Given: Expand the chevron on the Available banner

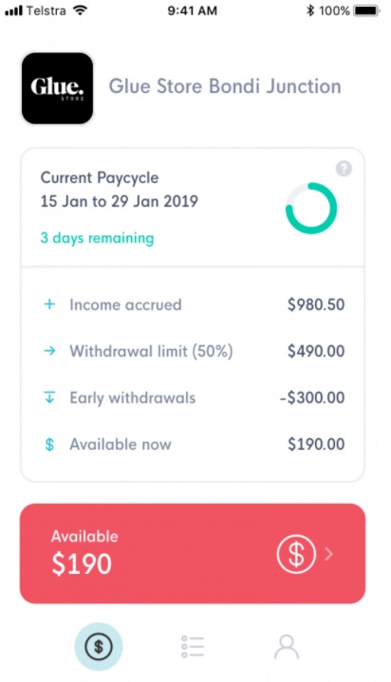Looking at the screenshot, I should point(329,554).
